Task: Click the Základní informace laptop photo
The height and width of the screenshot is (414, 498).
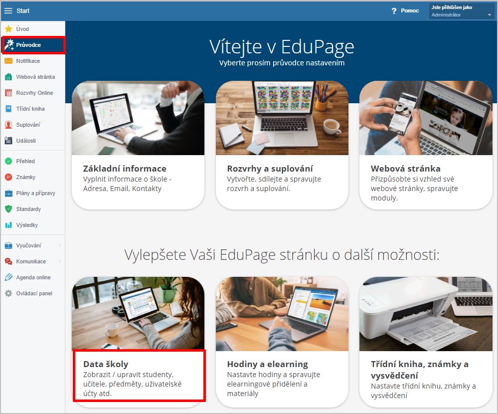Action: coord(138,118)
